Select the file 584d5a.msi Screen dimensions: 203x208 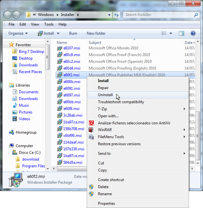pyautogui.click(x=73, y=162)
